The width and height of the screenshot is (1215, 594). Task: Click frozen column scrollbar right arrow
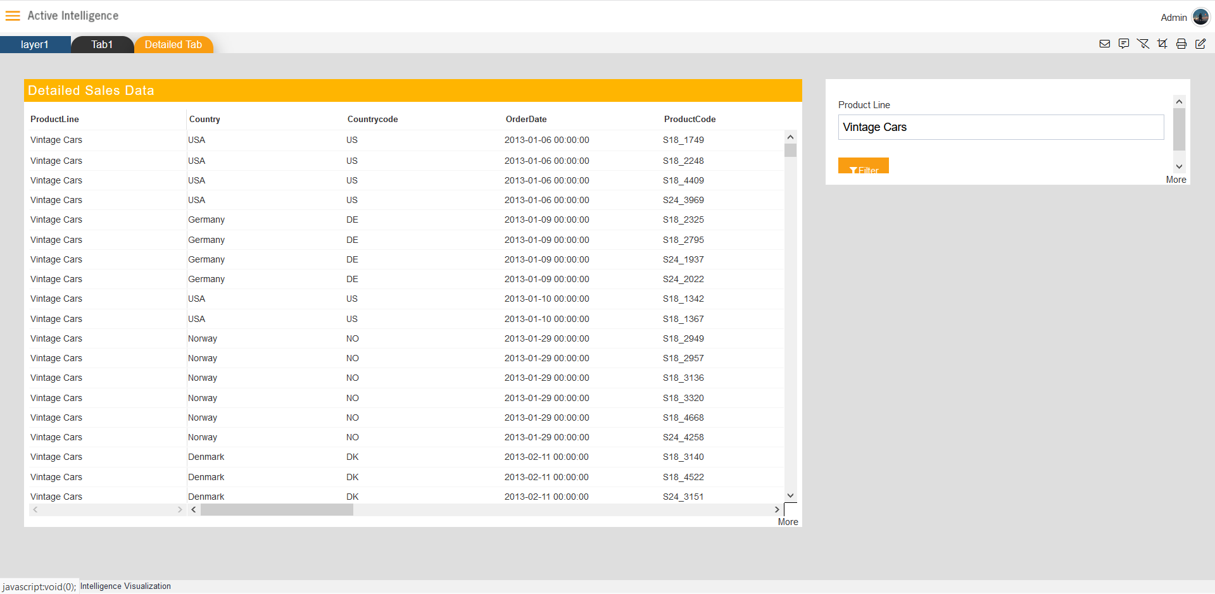pyautogui.click(x=180, y=510)
